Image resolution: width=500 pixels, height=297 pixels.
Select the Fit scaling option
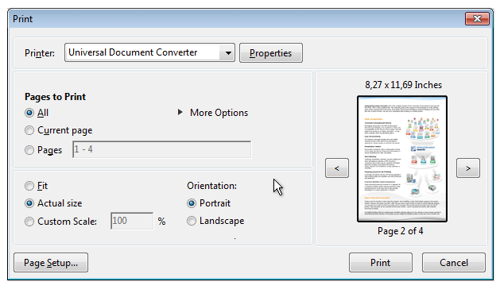pyautogui.click(x=29, y=186)
